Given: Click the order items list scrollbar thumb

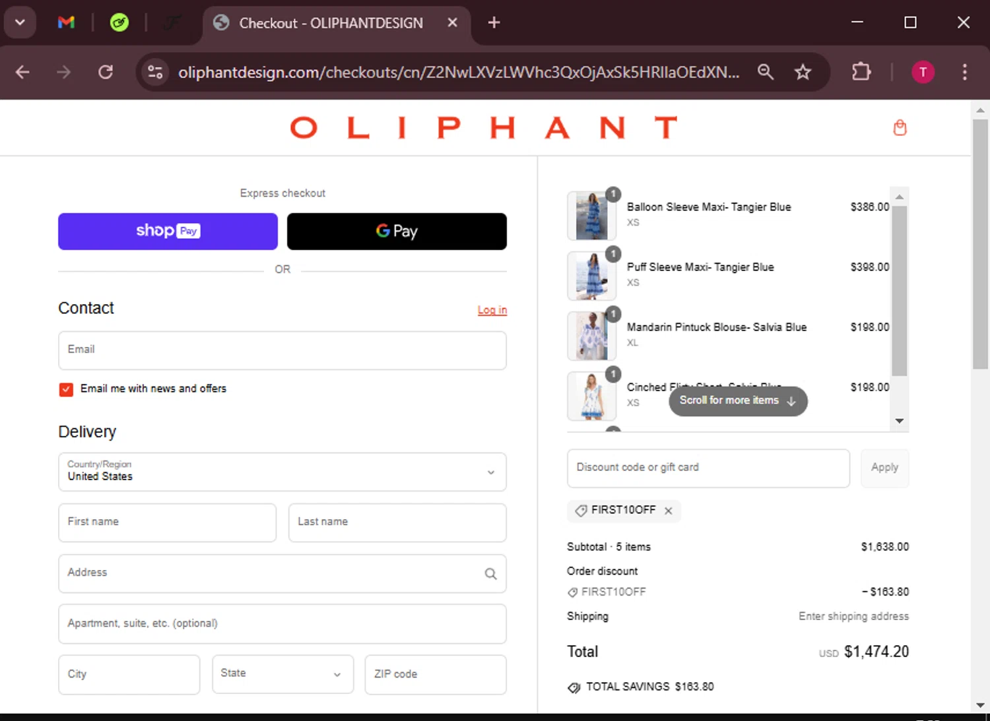Looking at the screenshot, I should 900,291.
